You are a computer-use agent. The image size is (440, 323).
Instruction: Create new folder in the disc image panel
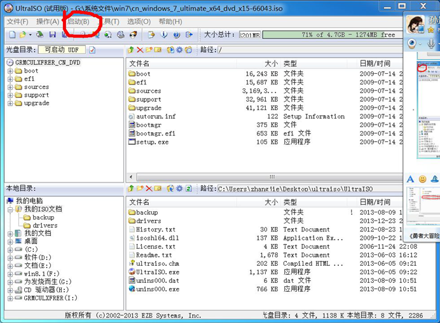149,50
